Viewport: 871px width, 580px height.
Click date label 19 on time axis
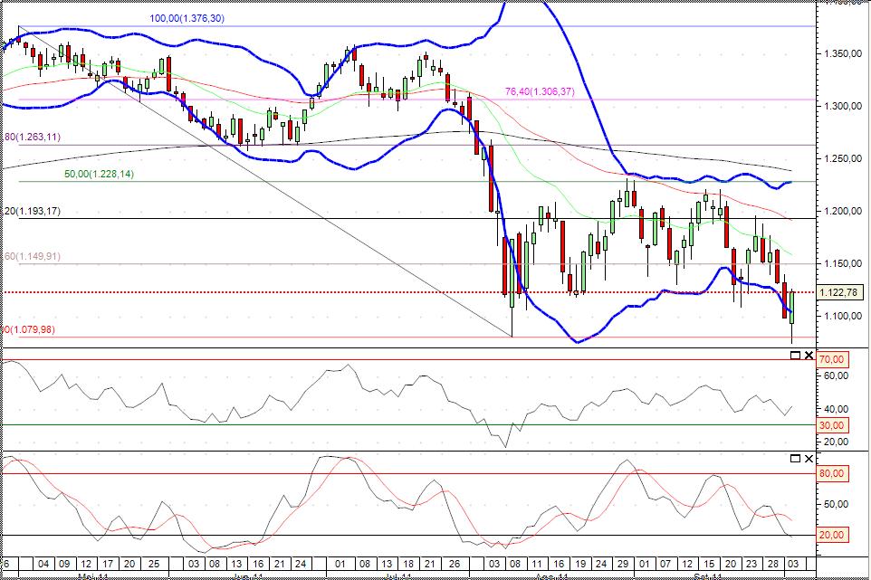click(x=580, y=564)
